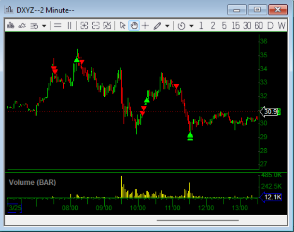Minimize the DXYZ chart window

(x=237, y=10)
